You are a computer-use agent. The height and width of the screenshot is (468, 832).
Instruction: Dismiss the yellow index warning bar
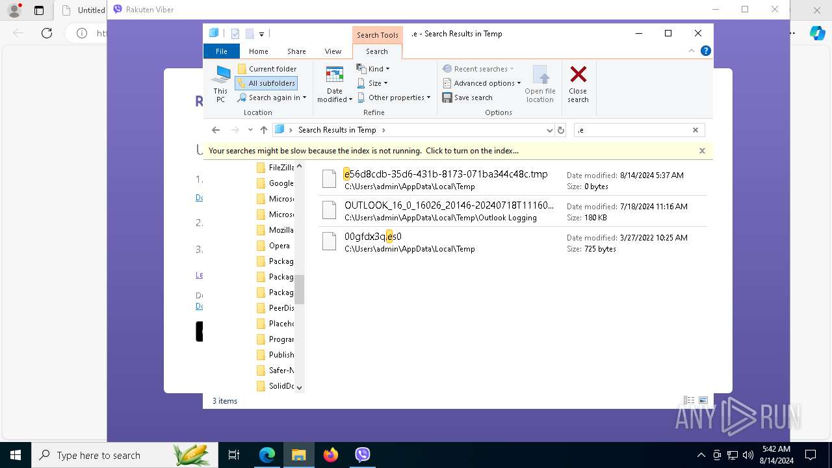pos(702,151)
